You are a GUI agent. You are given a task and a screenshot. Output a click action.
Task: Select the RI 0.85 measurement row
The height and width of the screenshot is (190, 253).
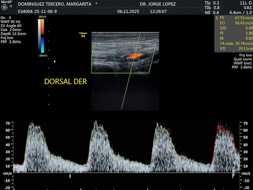[x=233, y=38]
